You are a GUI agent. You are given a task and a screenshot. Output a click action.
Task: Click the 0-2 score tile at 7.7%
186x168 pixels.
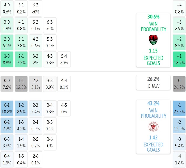7,125
